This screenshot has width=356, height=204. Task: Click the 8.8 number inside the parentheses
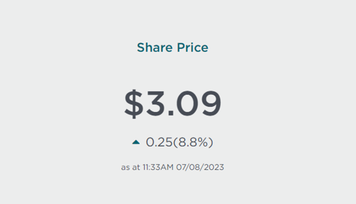pos(188,142)
